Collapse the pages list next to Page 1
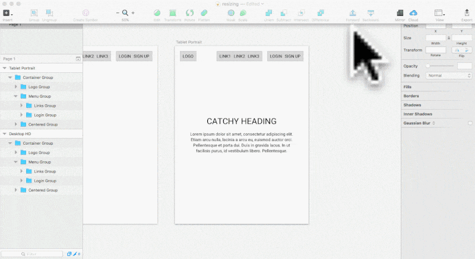This screenshot has height=259, width=475. pos(78,59)
